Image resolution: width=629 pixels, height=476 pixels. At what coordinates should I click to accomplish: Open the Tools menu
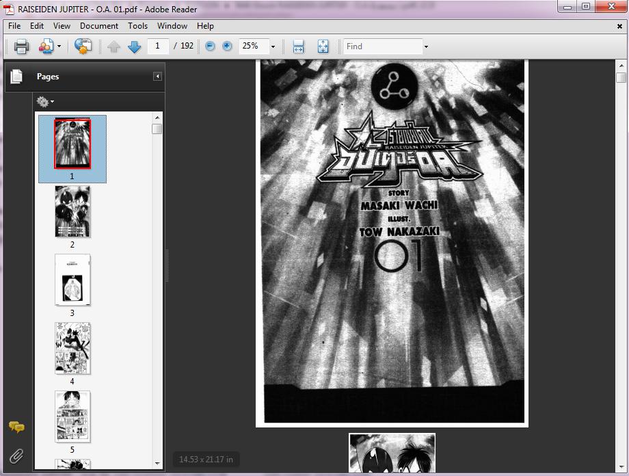(x=137, y=26)
